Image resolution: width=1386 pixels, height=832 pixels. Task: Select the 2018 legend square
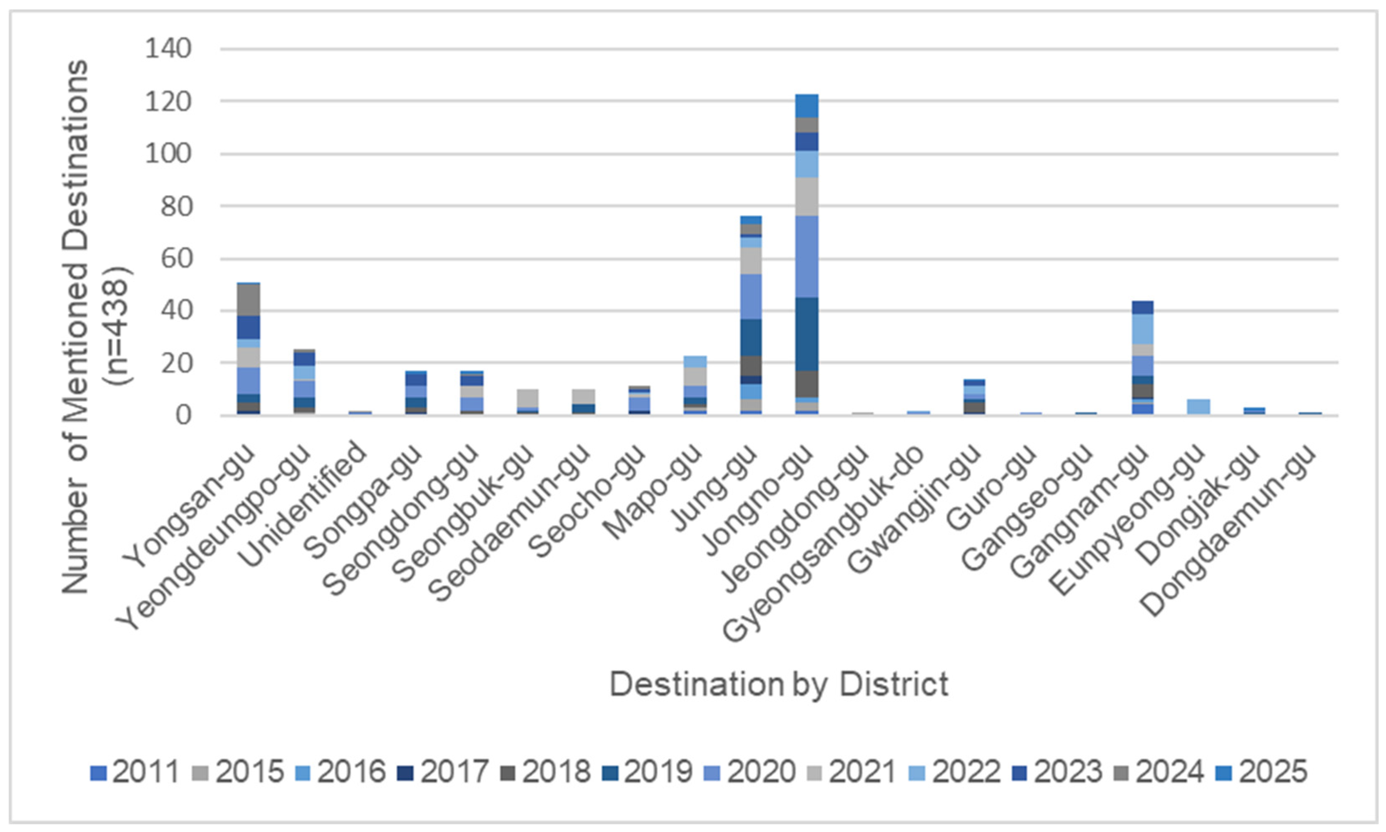[508, 773]
